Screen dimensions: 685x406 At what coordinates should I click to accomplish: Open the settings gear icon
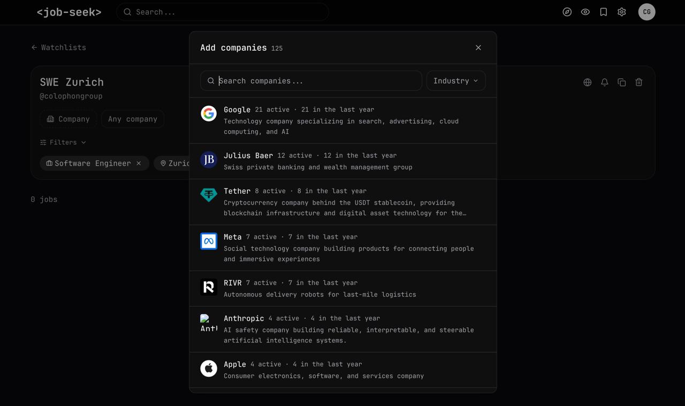[x=622, y=12]
